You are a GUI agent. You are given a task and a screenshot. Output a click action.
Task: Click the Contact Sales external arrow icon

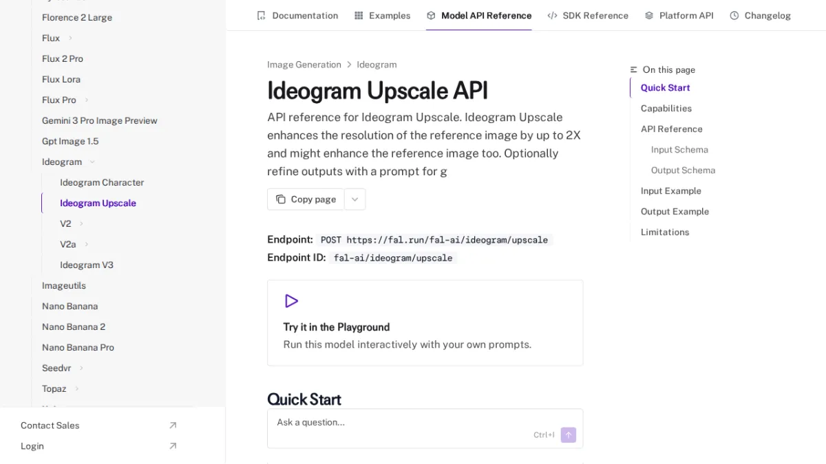(173, 426)
